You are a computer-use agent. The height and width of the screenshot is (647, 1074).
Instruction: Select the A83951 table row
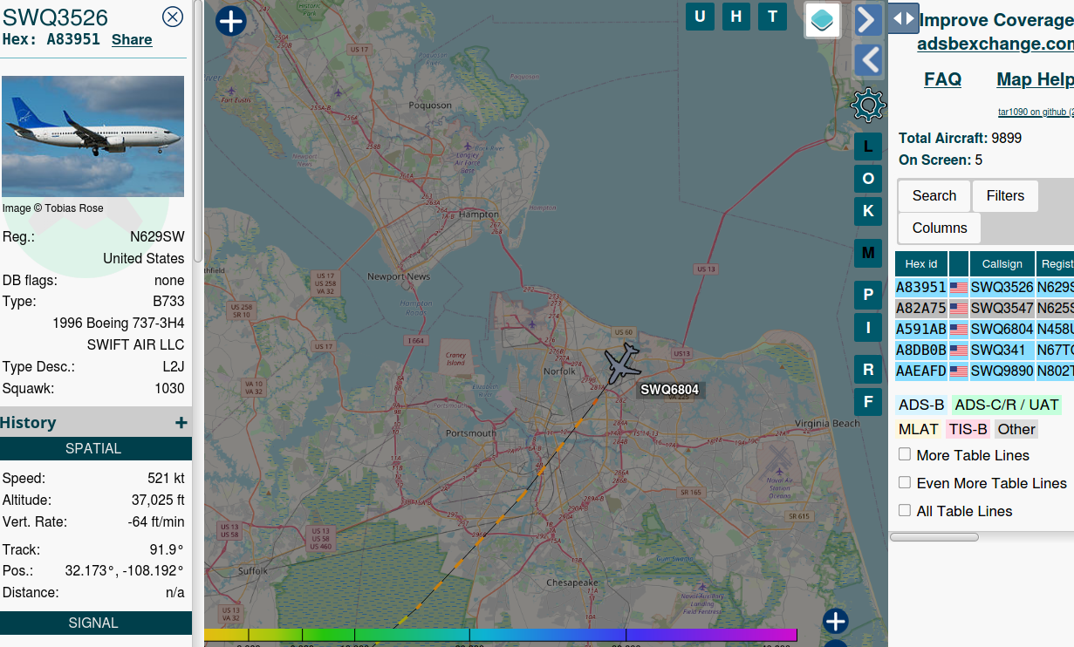pos(984,287)
